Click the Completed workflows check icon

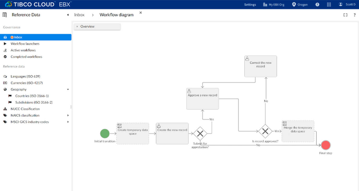(5, 57)
